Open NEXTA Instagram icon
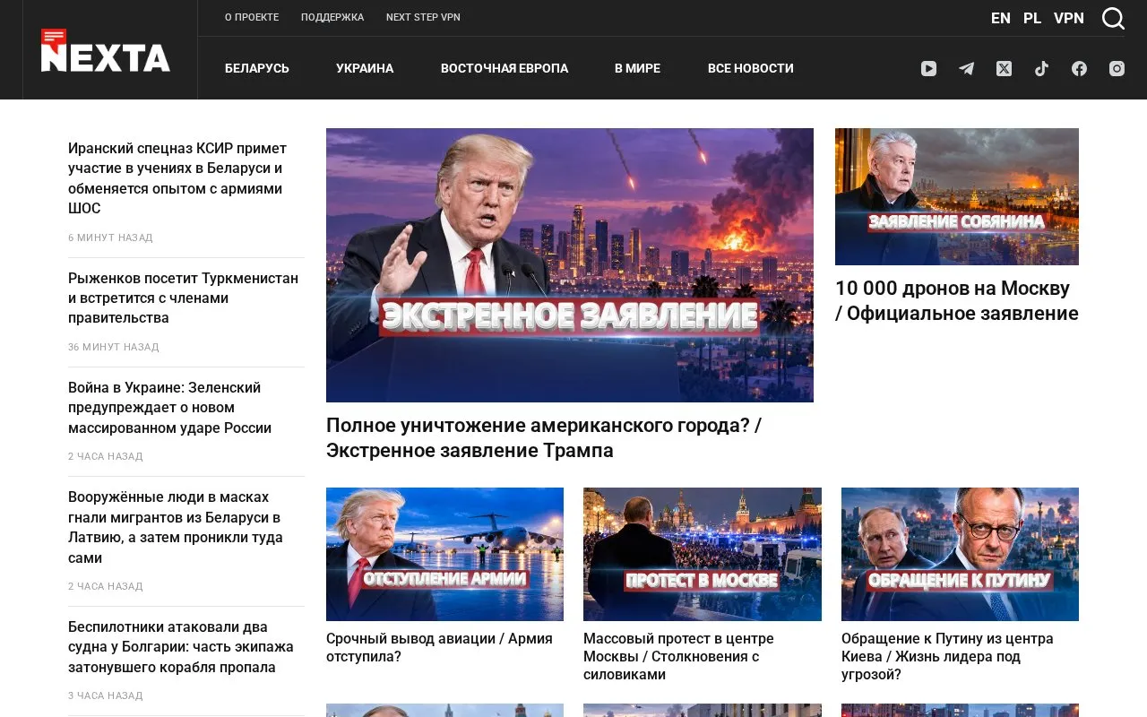The width and height of the screenshot is (1147, 717). pos(1117,68)
